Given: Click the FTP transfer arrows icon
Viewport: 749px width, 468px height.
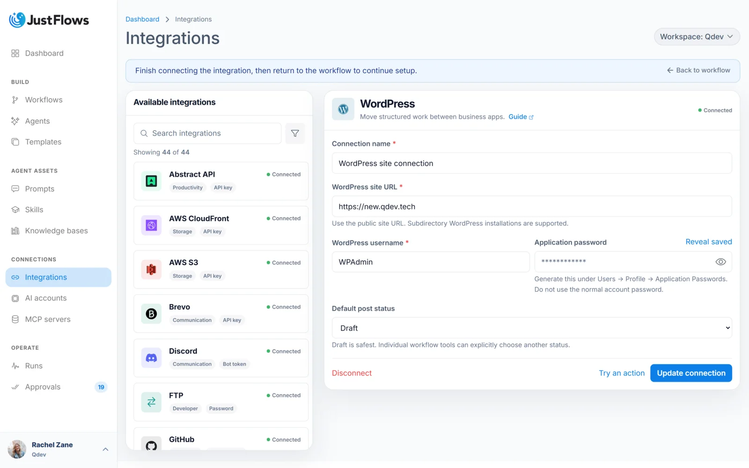Looking at the screenshot, I should tap(151, 402).
